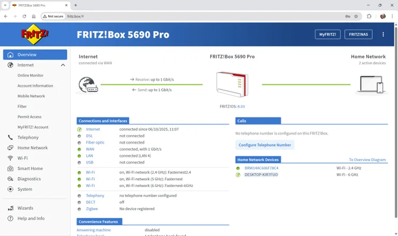
Task: Click the Smart Home icon in the sidebar
Action: pos(10,169)
